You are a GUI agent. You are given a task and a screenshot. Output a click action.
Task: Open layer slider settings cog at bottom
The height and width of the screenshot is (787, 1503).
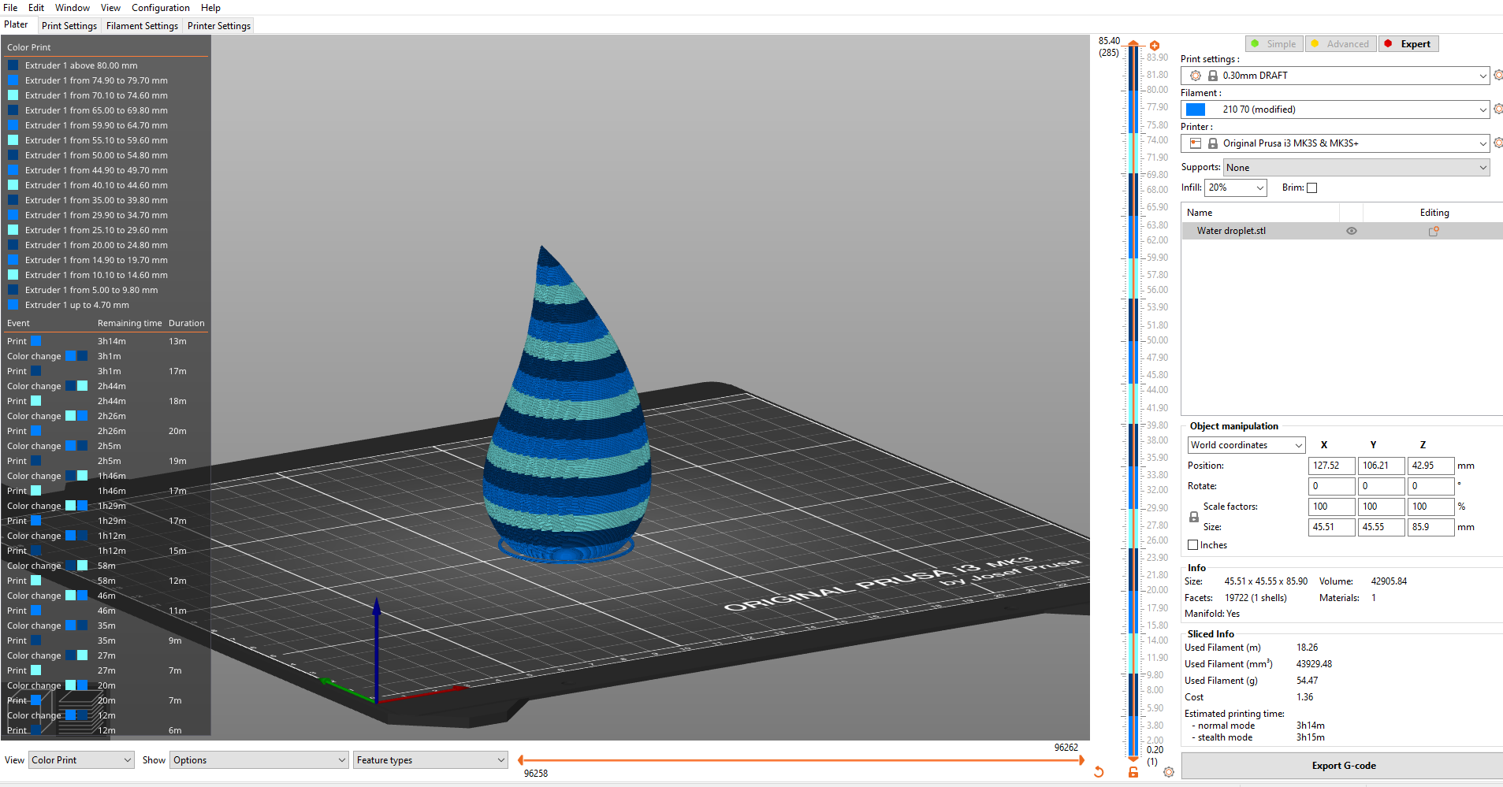click(1169, 772)
